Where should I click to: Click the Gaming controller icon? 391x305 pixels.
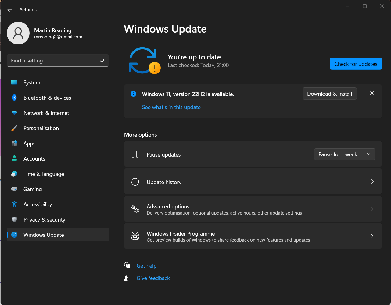[x=14, y=189]
